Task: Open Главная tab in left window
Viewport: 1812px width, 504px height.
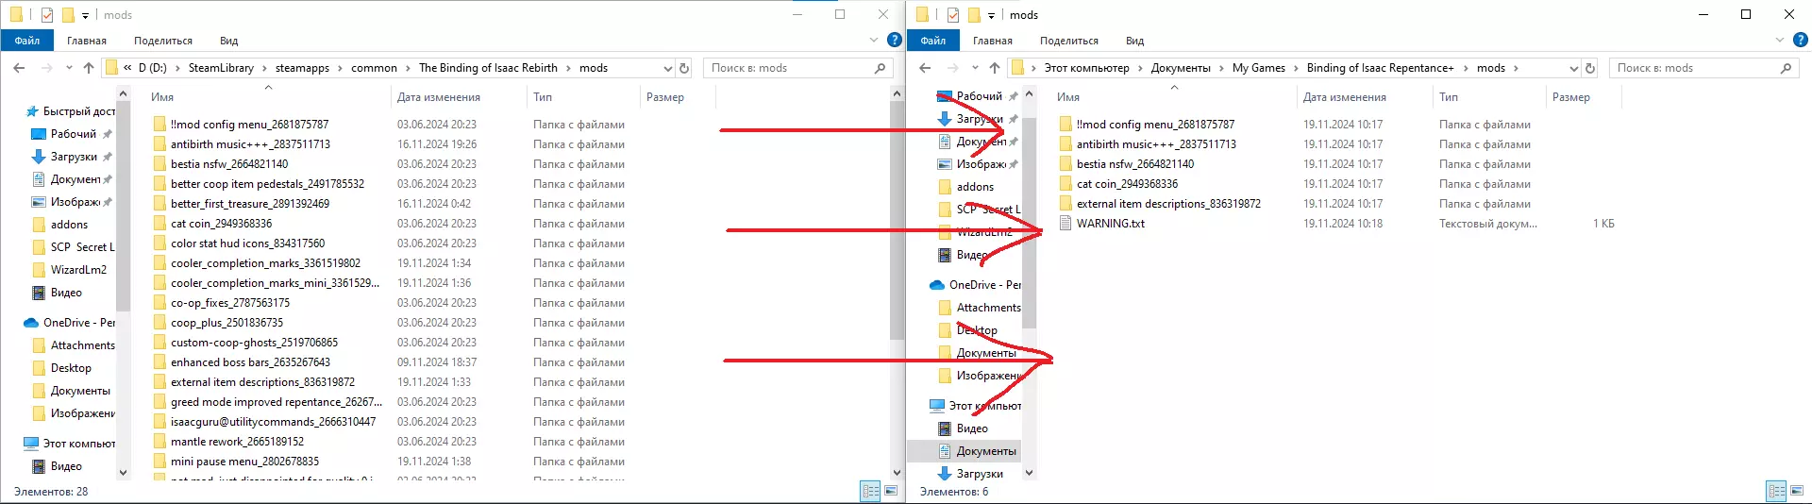Action: (x=87, y=41)
